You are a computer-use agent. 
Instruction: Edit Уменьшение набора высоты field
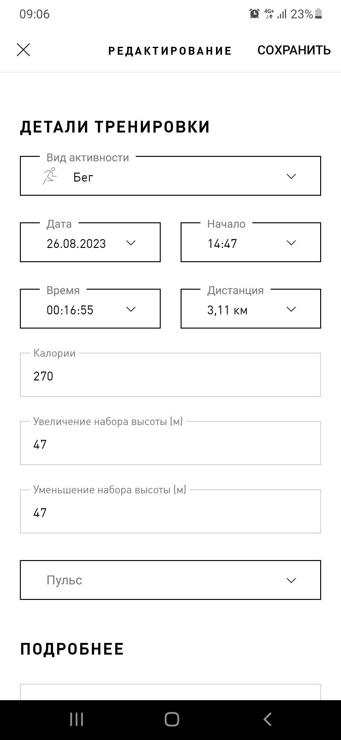(x=170, y=511)
